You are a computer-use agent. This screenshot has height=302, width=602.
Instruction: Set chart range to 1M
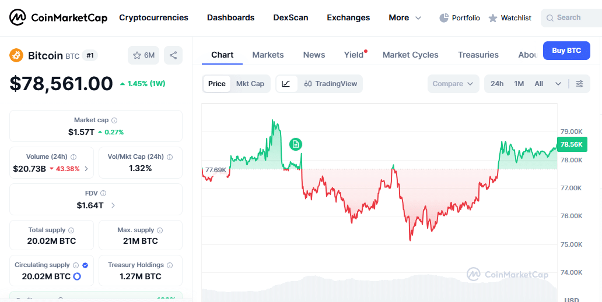pos(519,84)
